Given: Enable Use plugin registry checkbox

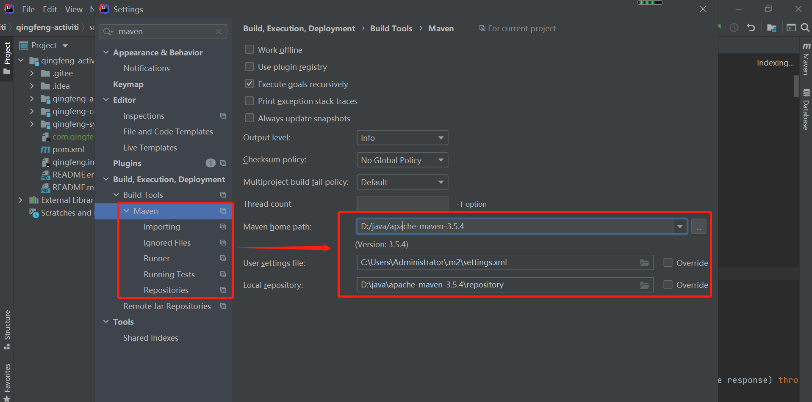Looking at the screenshot, I should coord(249,67).
